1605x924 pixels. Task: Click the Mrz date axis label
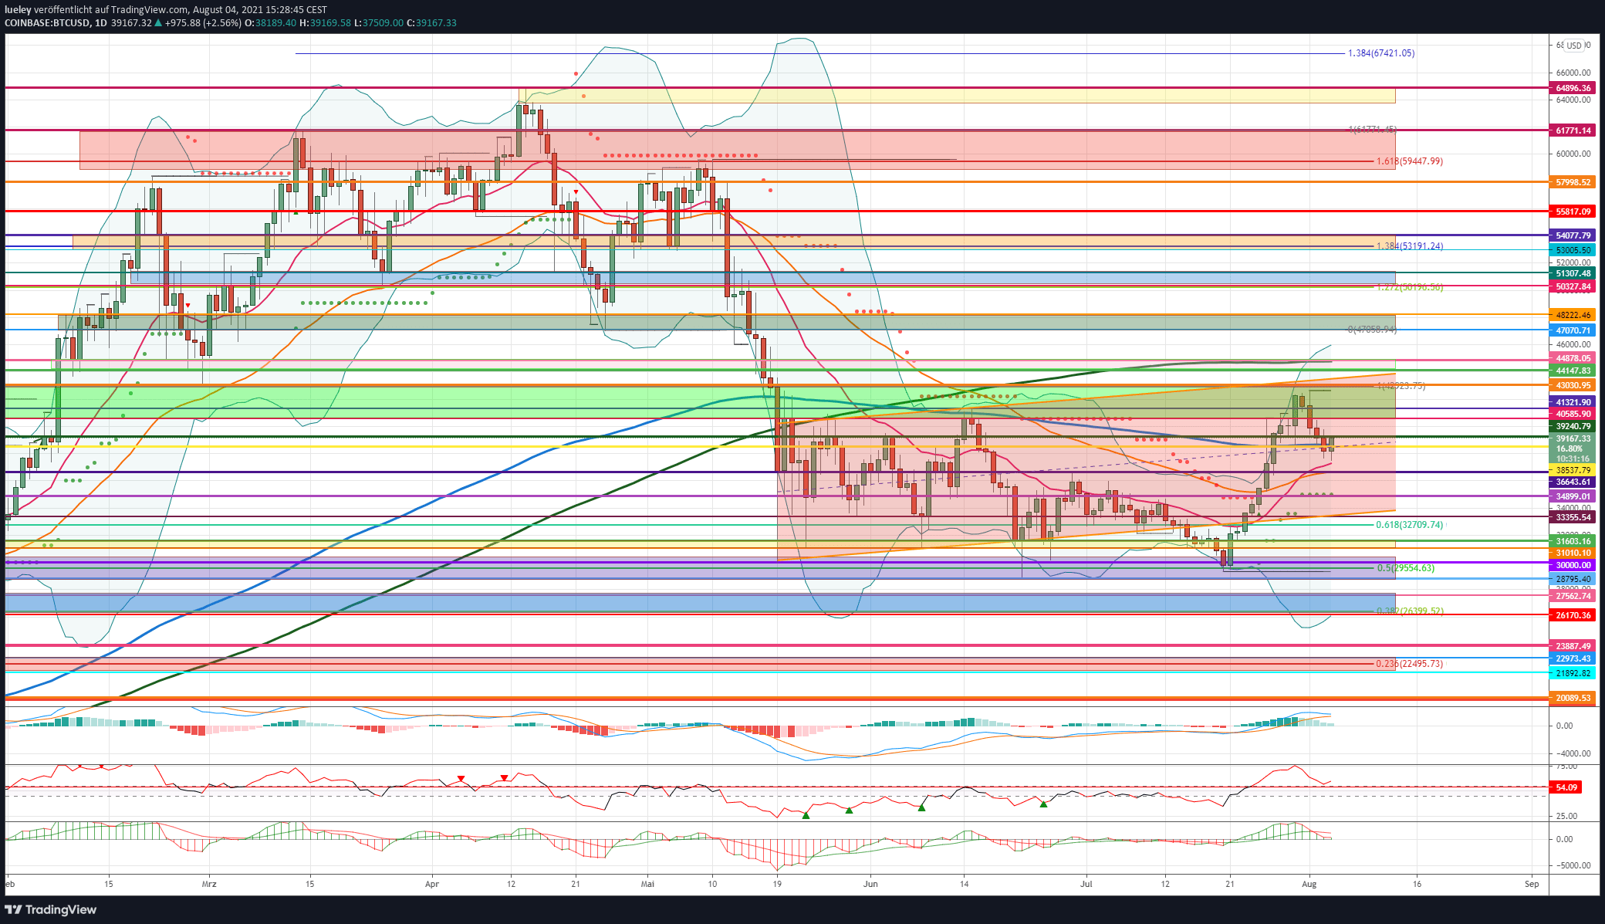(x=209, y=885)
